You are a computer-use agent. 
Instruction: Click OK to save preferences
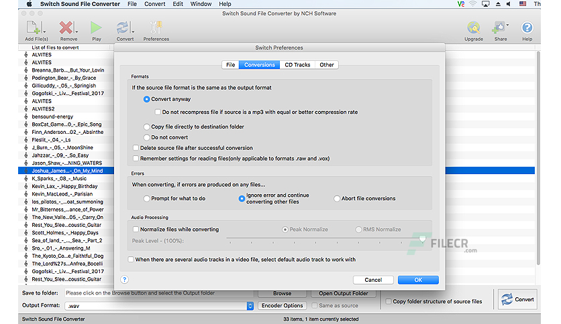418,280
